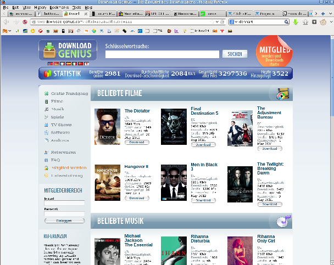The image size is (334, 265).
Task: Open the Tools menu
Action: coord(76,8)
